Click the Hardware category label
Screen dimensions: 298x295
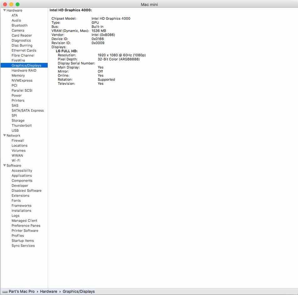point(14,10)
